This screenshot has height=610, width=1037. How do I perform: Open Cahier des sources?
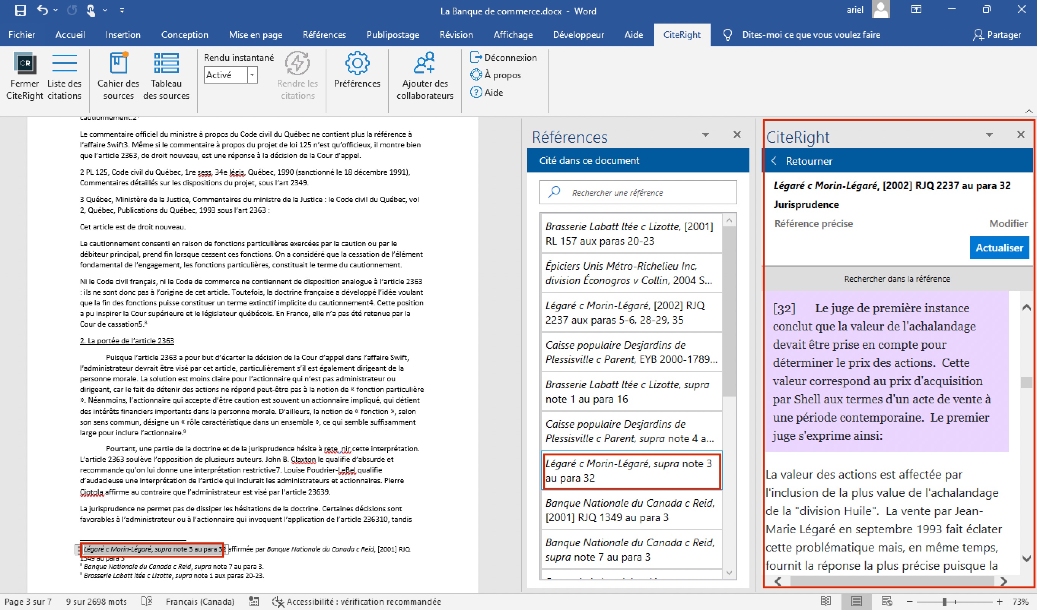click(x=119, y=76)
